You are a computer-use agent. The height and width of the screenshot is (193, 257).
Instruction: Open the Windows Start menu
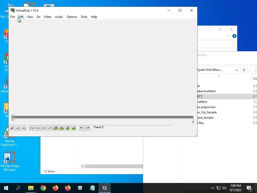click(6, 188)
